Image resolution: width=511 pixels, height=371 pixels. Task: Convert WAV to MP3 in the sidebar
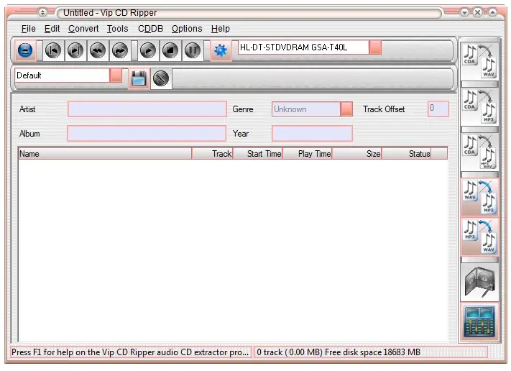tap(479, 197)
